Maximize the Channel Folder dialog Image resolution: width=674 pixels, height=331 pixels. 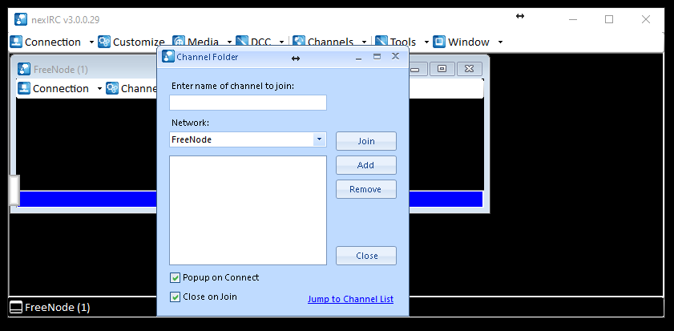click(x=377, y=56)
